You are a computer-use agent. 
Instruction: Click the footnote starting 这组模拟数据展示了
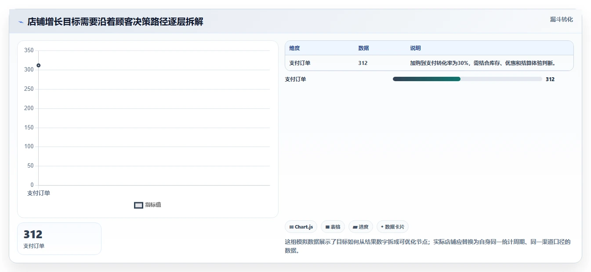pyautogui.click(x=428, y=247)
